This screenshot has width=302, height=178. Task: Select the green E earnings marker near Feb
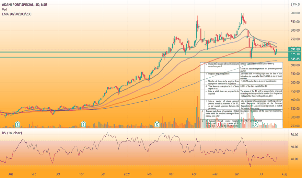point(157,124)
